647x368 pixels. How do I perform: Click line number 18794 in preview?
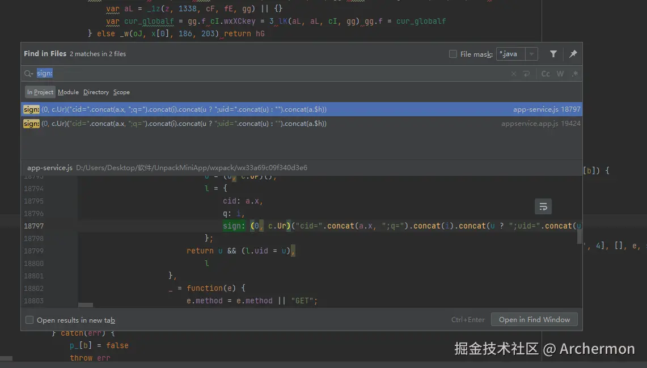click(34, 189)
